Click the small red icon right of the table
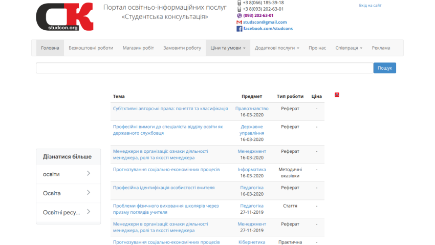 click(337, 95)
